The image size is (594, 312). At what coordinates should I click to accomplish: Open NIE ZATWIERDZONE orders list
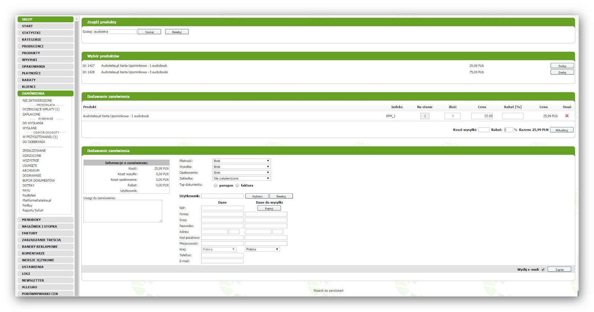pyautogui.click(x=37, y=101)
